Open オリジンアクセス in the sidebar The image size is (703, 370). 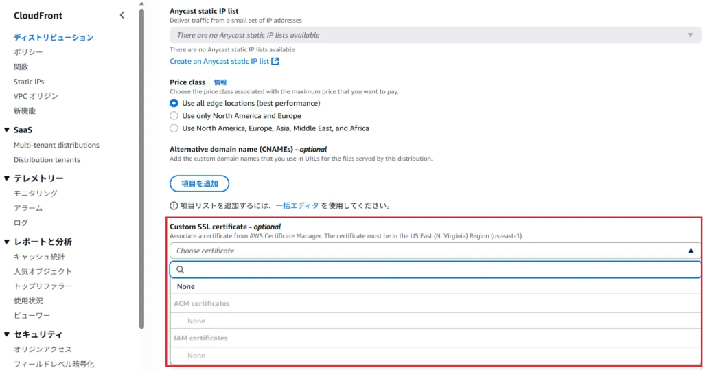[43, 349]
